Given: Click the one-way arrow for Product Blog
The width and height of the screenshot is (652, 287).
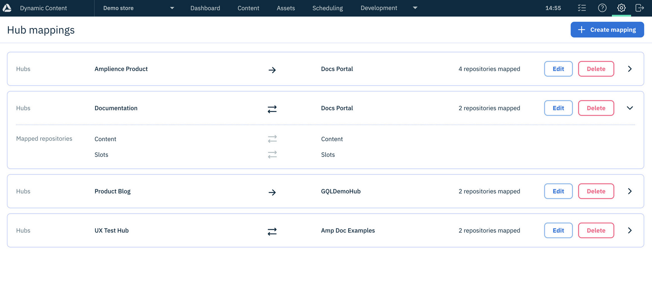Looking at the screenshot, I should click(272, 192).
